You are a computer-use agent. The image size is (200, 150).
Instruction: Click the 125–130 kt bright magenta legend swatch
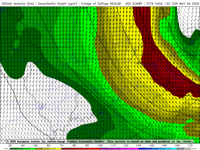pos(135,149)
